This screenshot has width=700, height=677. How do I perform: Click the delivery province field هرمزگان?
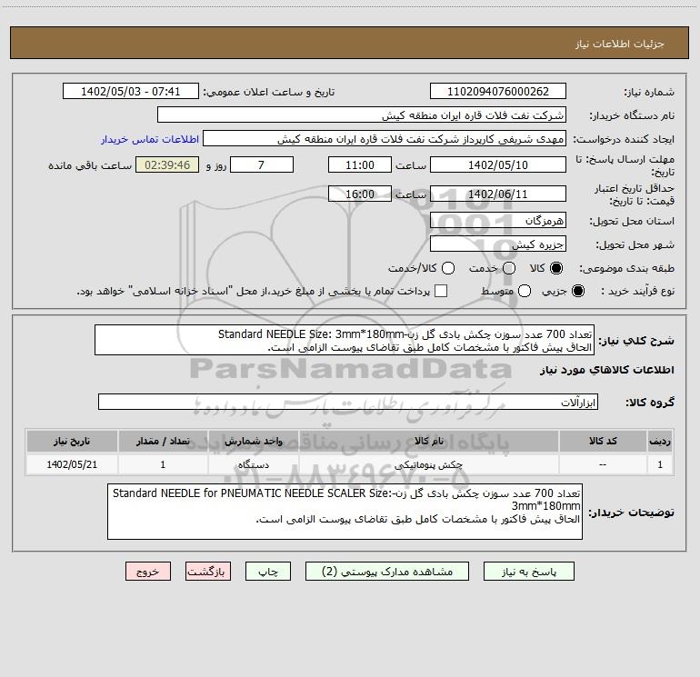[x=498, y=220]
